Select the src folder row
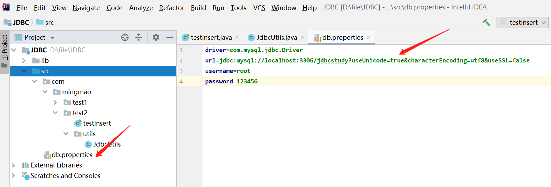The height and width of the screenshot is (187, 551). pyautogui.click(x=93, y=71)
